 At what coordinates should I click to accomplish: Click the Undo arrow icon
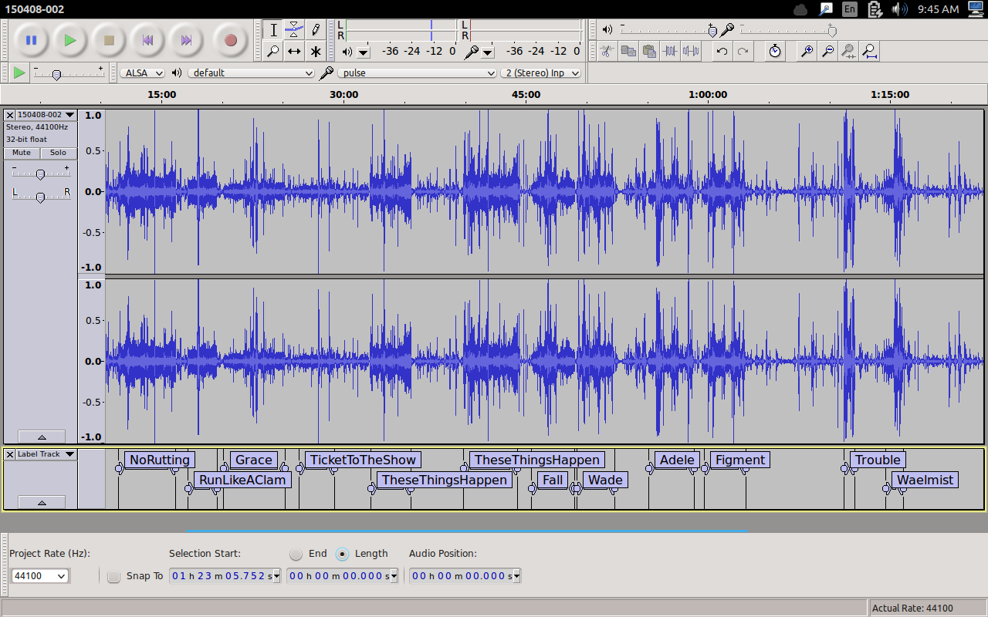722,52
